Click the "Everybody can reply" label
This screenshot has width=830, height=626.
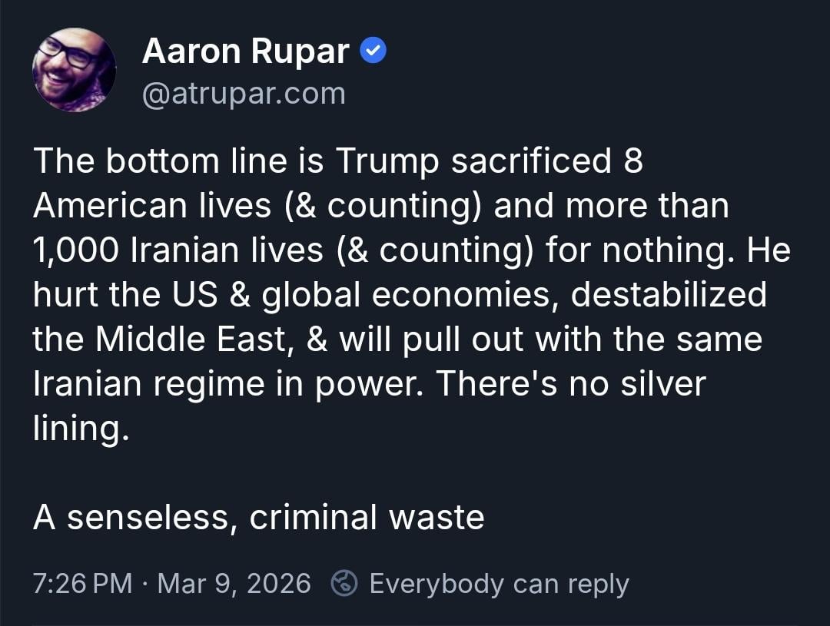(499, 584)
